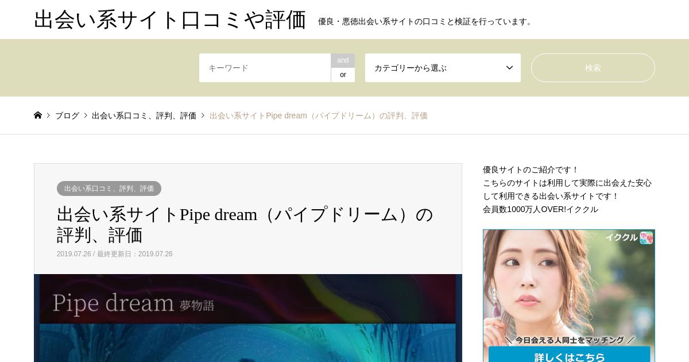Screen dimensions: 689x362
Task: Click the 検索 search button
Action: (593, 68)
